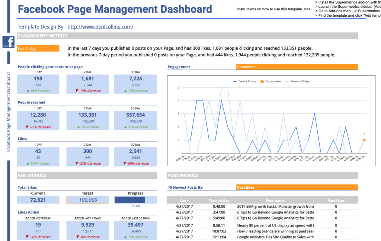Screen dimensions: 381x241
Task: Click the Current Value legend dot
Action: (262, 81)
